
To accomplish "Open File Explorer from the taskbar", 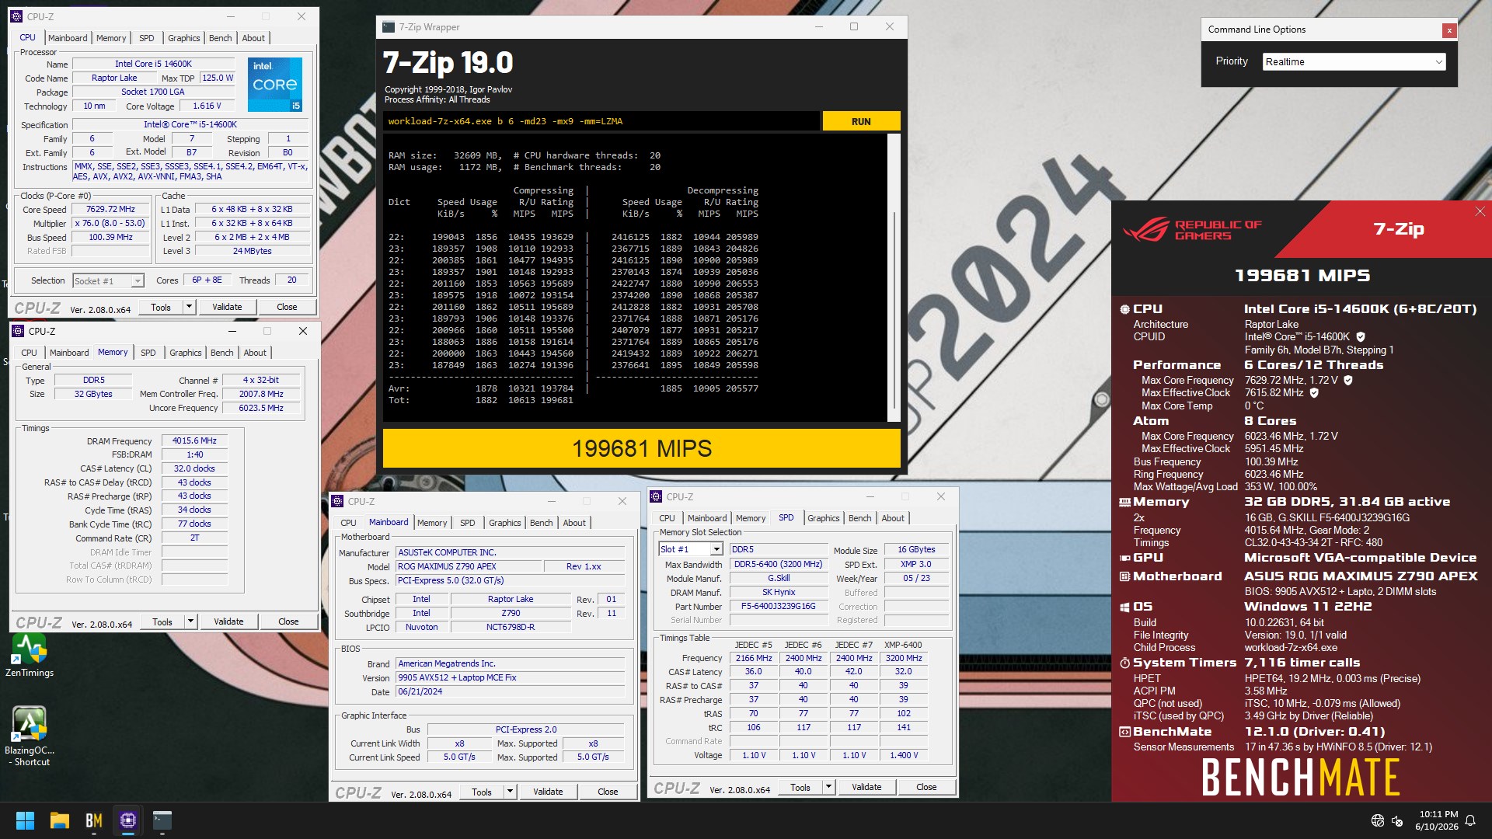I will (60, 820).
